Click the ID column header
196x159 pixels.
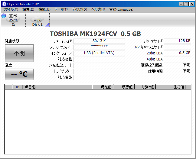coord(18,87)
